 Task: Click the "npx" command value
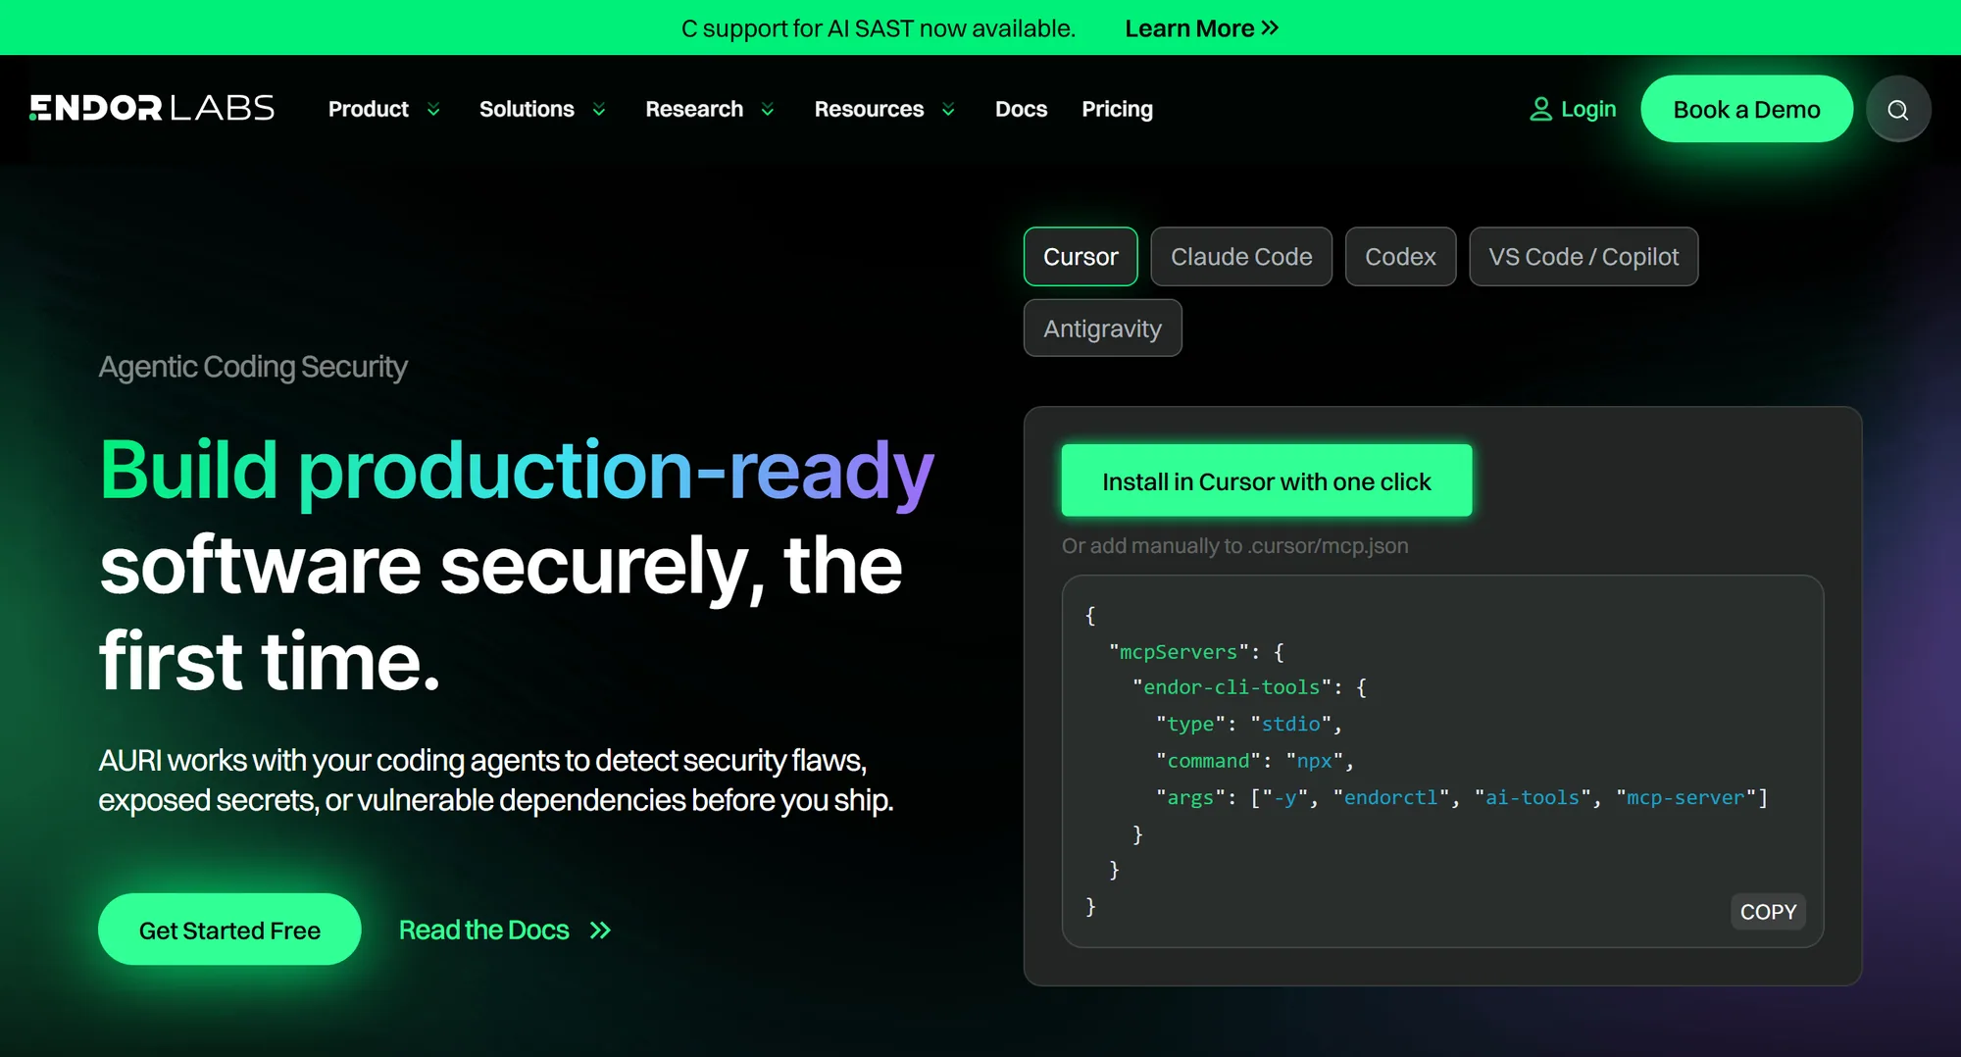(1314, 761)
